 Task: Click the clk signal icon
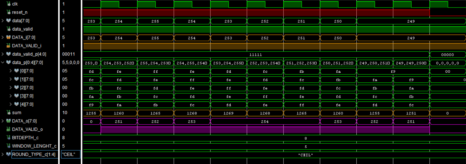pos(8,4)
